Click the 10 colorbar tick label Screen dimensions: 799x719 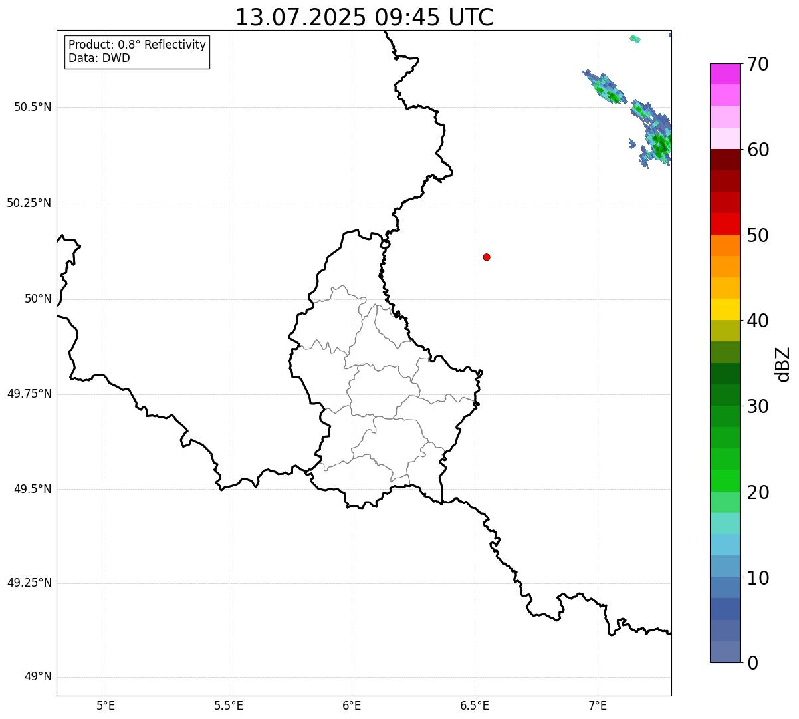(757, 577)
